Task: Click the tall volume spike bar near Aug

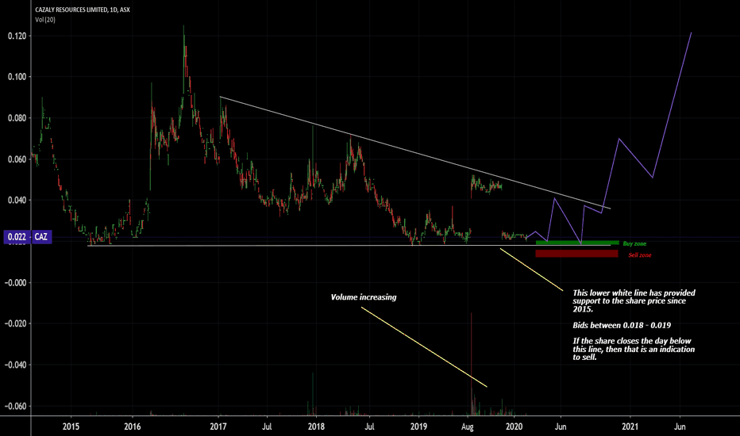Action: (x=471, y=363)
